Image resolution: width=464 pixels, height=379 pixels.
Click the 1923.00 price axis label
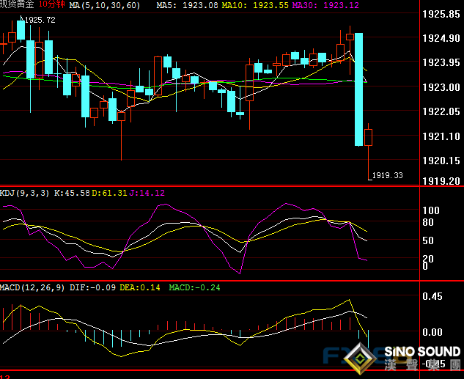441,87
